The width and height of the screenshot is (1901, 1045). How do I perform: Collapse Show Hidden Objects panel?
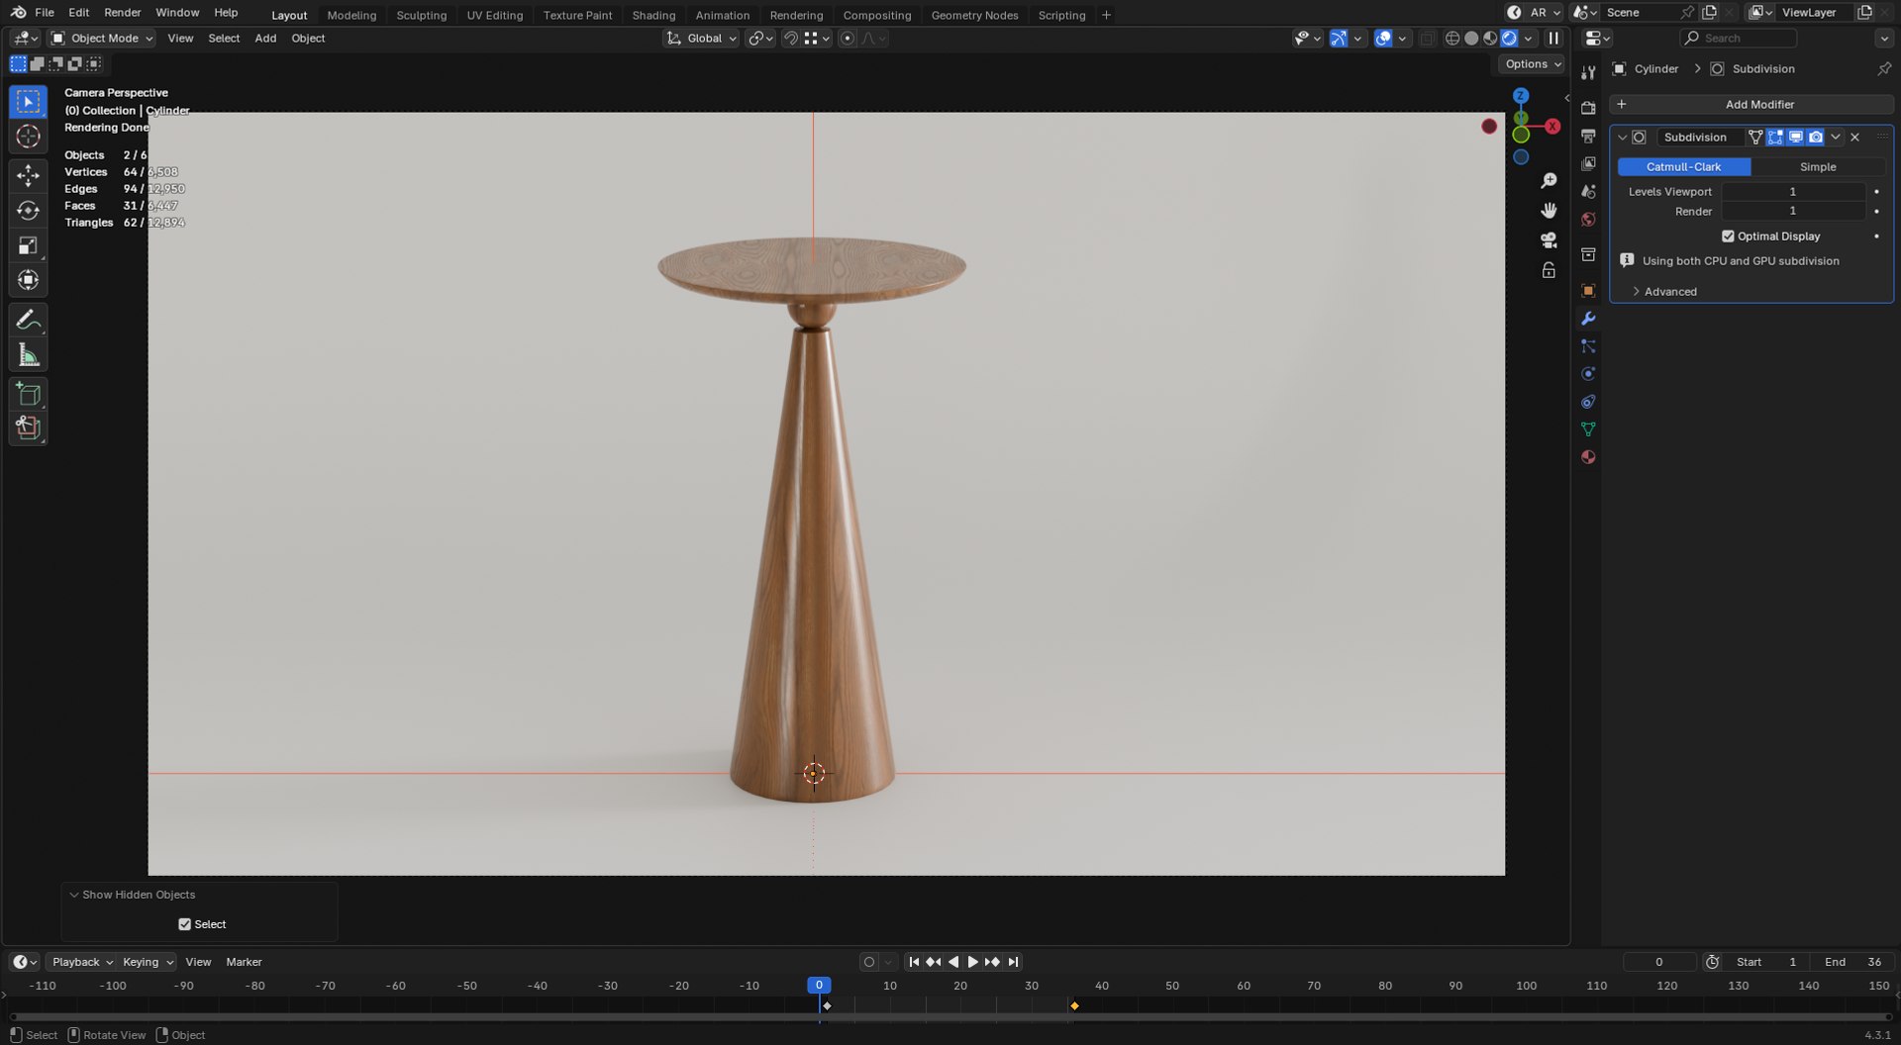point(73,895)
